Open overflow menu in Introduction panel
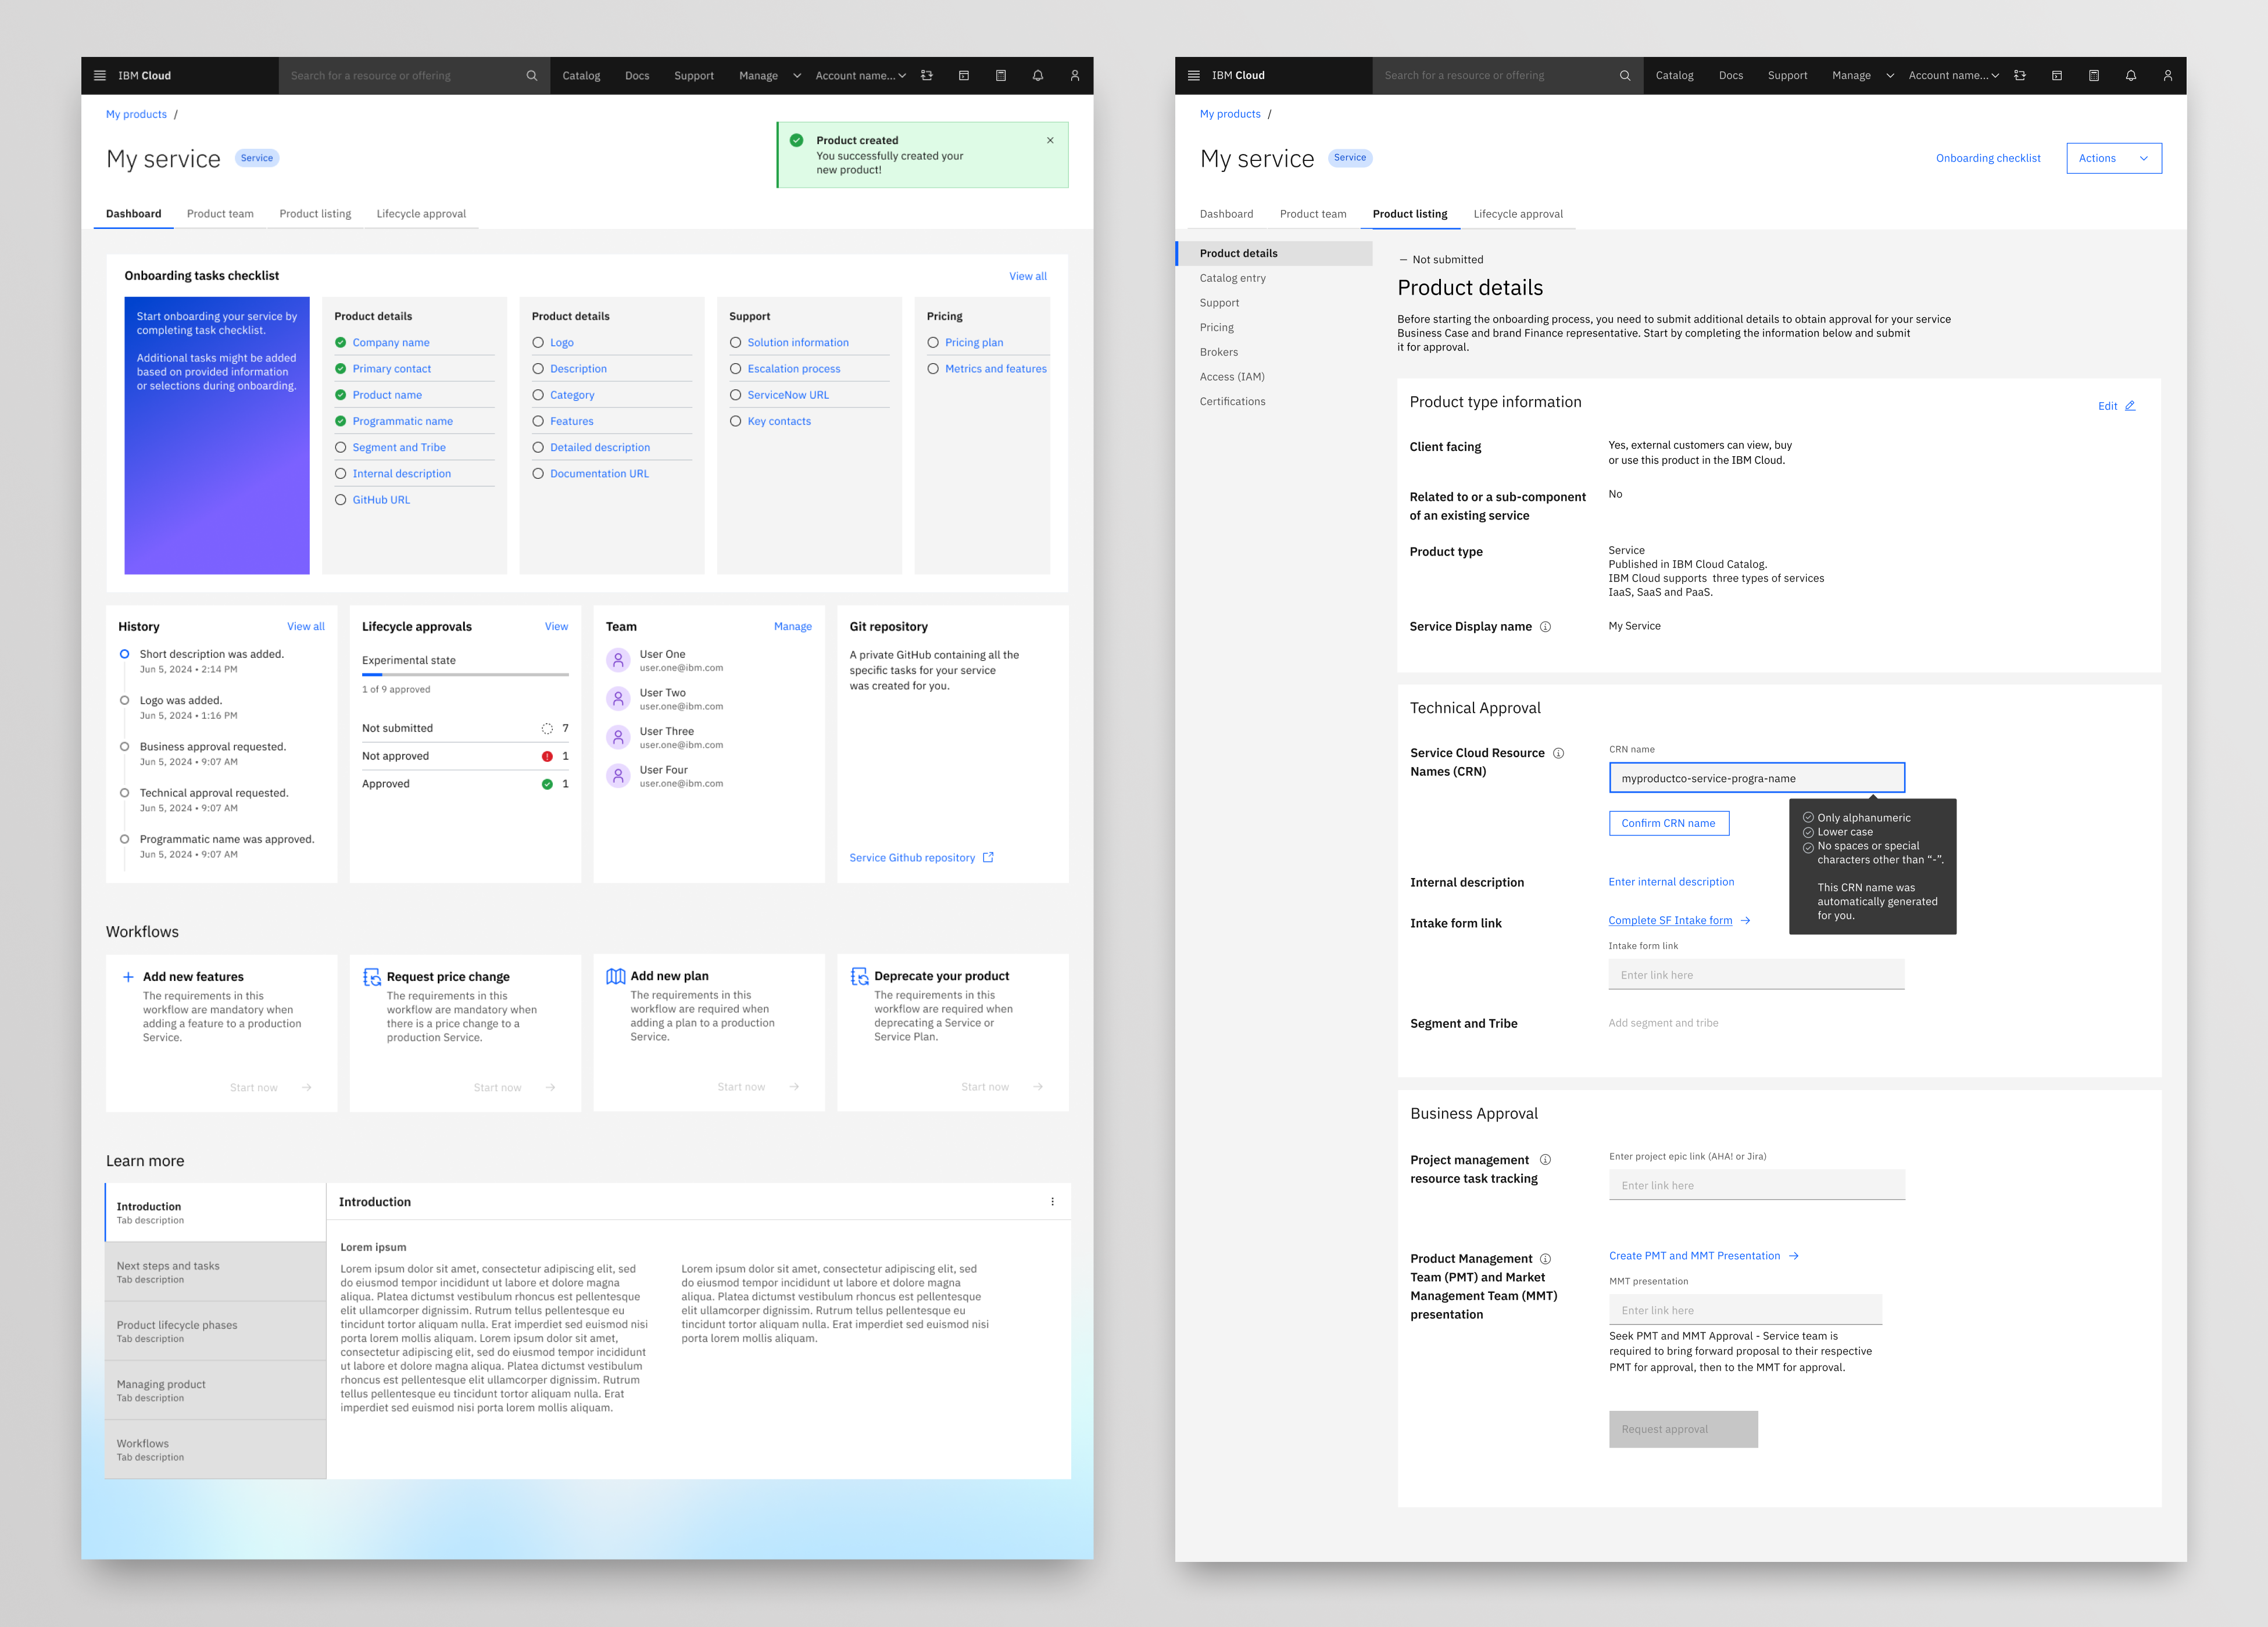This screenshot has height=1627, width=2268. [1052, 1202]
